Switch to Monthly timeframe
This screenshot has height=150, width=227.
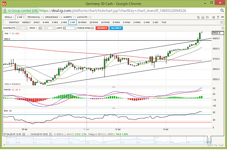click(x=14, y=22)
